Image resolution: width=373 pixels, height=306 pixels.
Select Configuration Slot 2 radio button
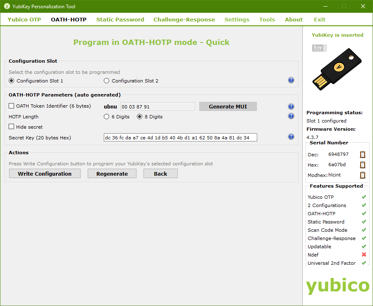[x=106, y=81]
